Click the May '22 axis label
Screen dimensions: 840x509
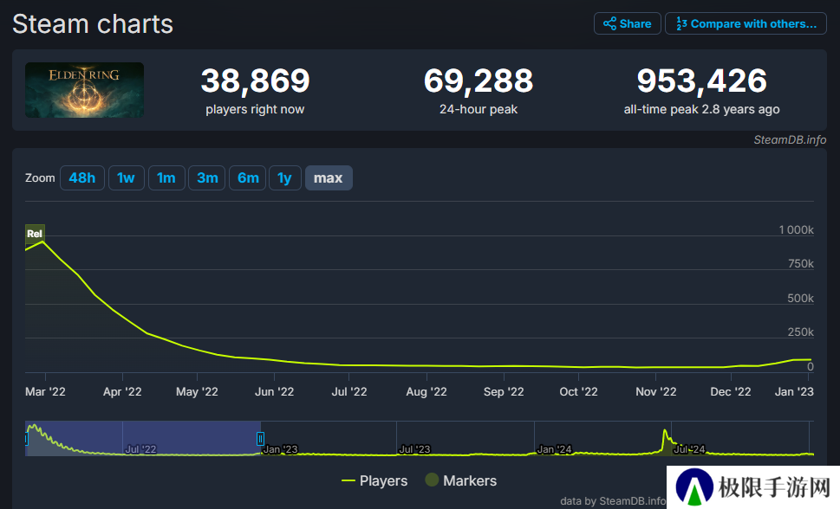click(x=197, y=392)
